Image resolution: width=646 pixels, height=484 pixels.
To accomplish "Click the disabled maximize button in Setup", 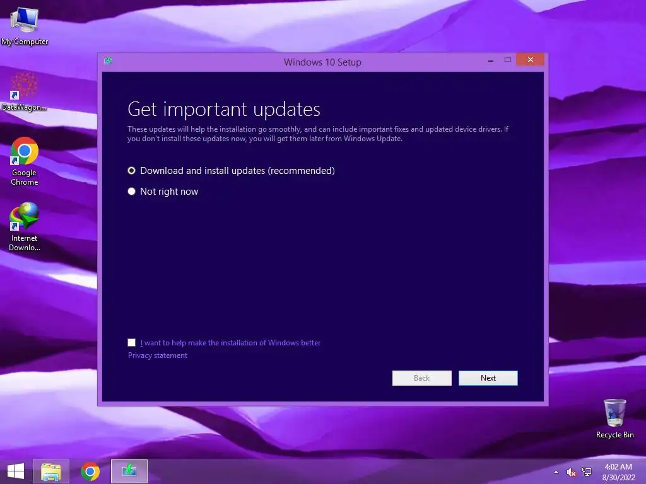I will 508,60.
